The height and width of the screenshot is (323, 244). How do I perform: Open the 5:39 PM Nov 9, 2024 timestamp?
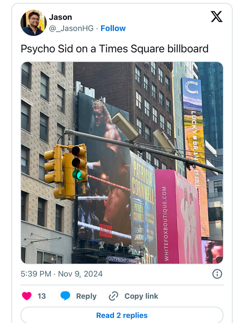click(x=62, y=274)
